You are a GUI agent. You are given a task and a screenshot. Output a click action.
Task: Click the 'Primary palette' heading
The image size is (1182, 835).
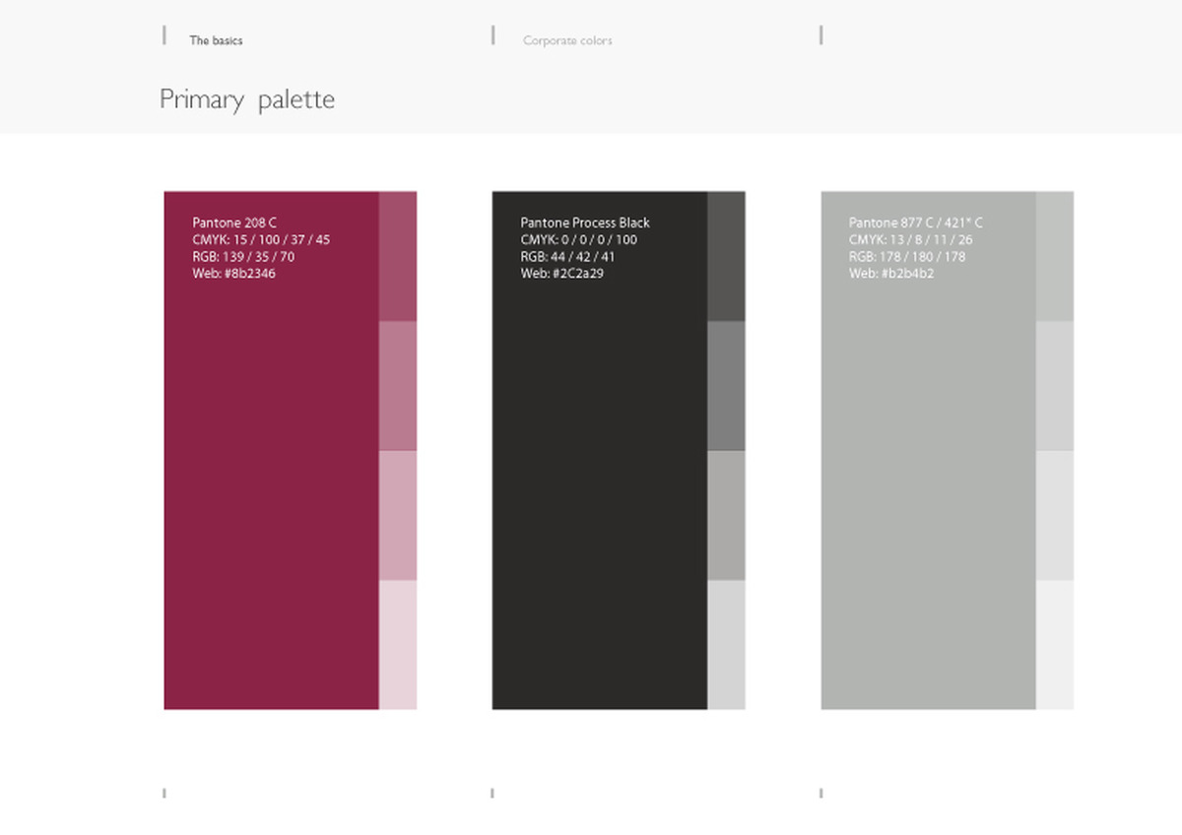pyautogui.click(x=247, y=99)
